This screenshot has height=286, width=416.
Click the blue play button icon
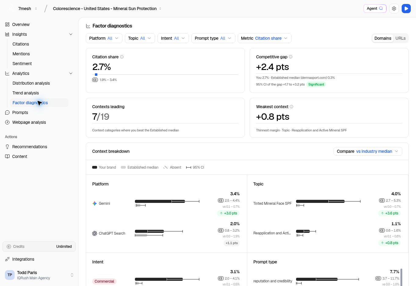[x=406, y=9]
